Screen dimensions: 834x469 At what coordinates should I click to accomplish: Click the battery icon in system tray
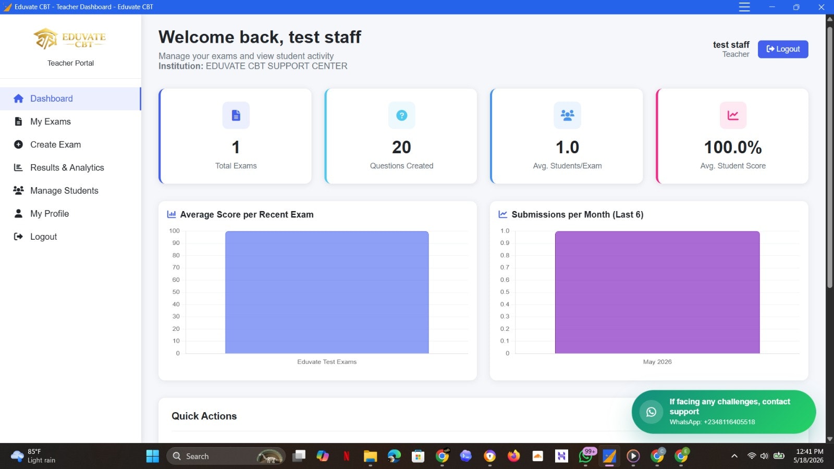(x=779, y=456)
